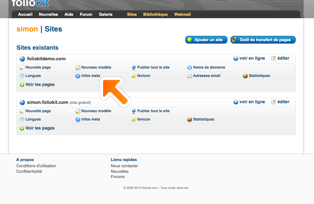Click Nouvelle page icon under foliokitdemo.com
This screenshot has height=204, width=314.
pyautogui.click(x=22, y=68)
